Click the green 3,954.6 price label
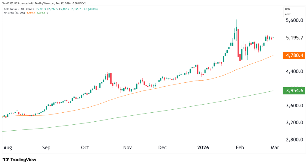This screenshot has height=166, width=308. click(x=294, y=91)
